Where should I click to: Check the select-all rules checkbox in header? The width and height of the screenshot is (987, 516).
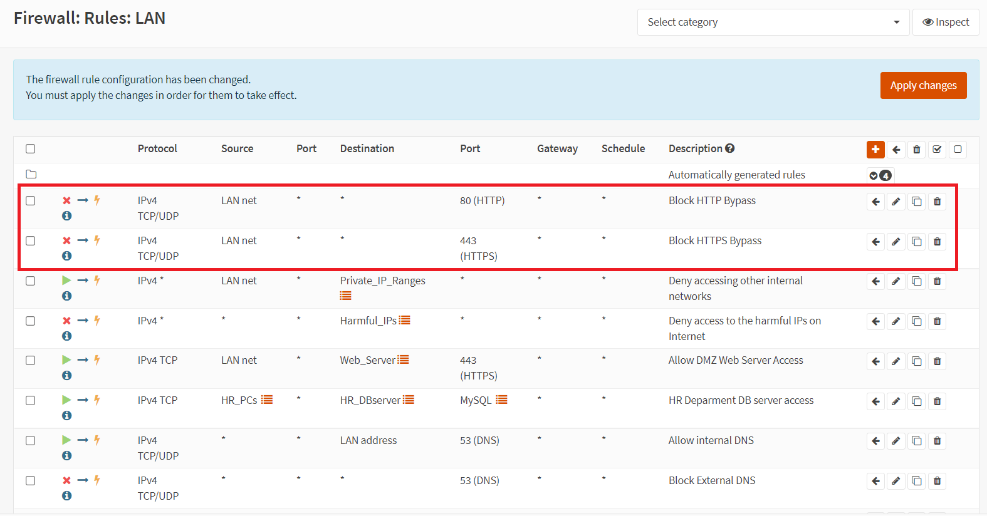[x=31, y=149]
